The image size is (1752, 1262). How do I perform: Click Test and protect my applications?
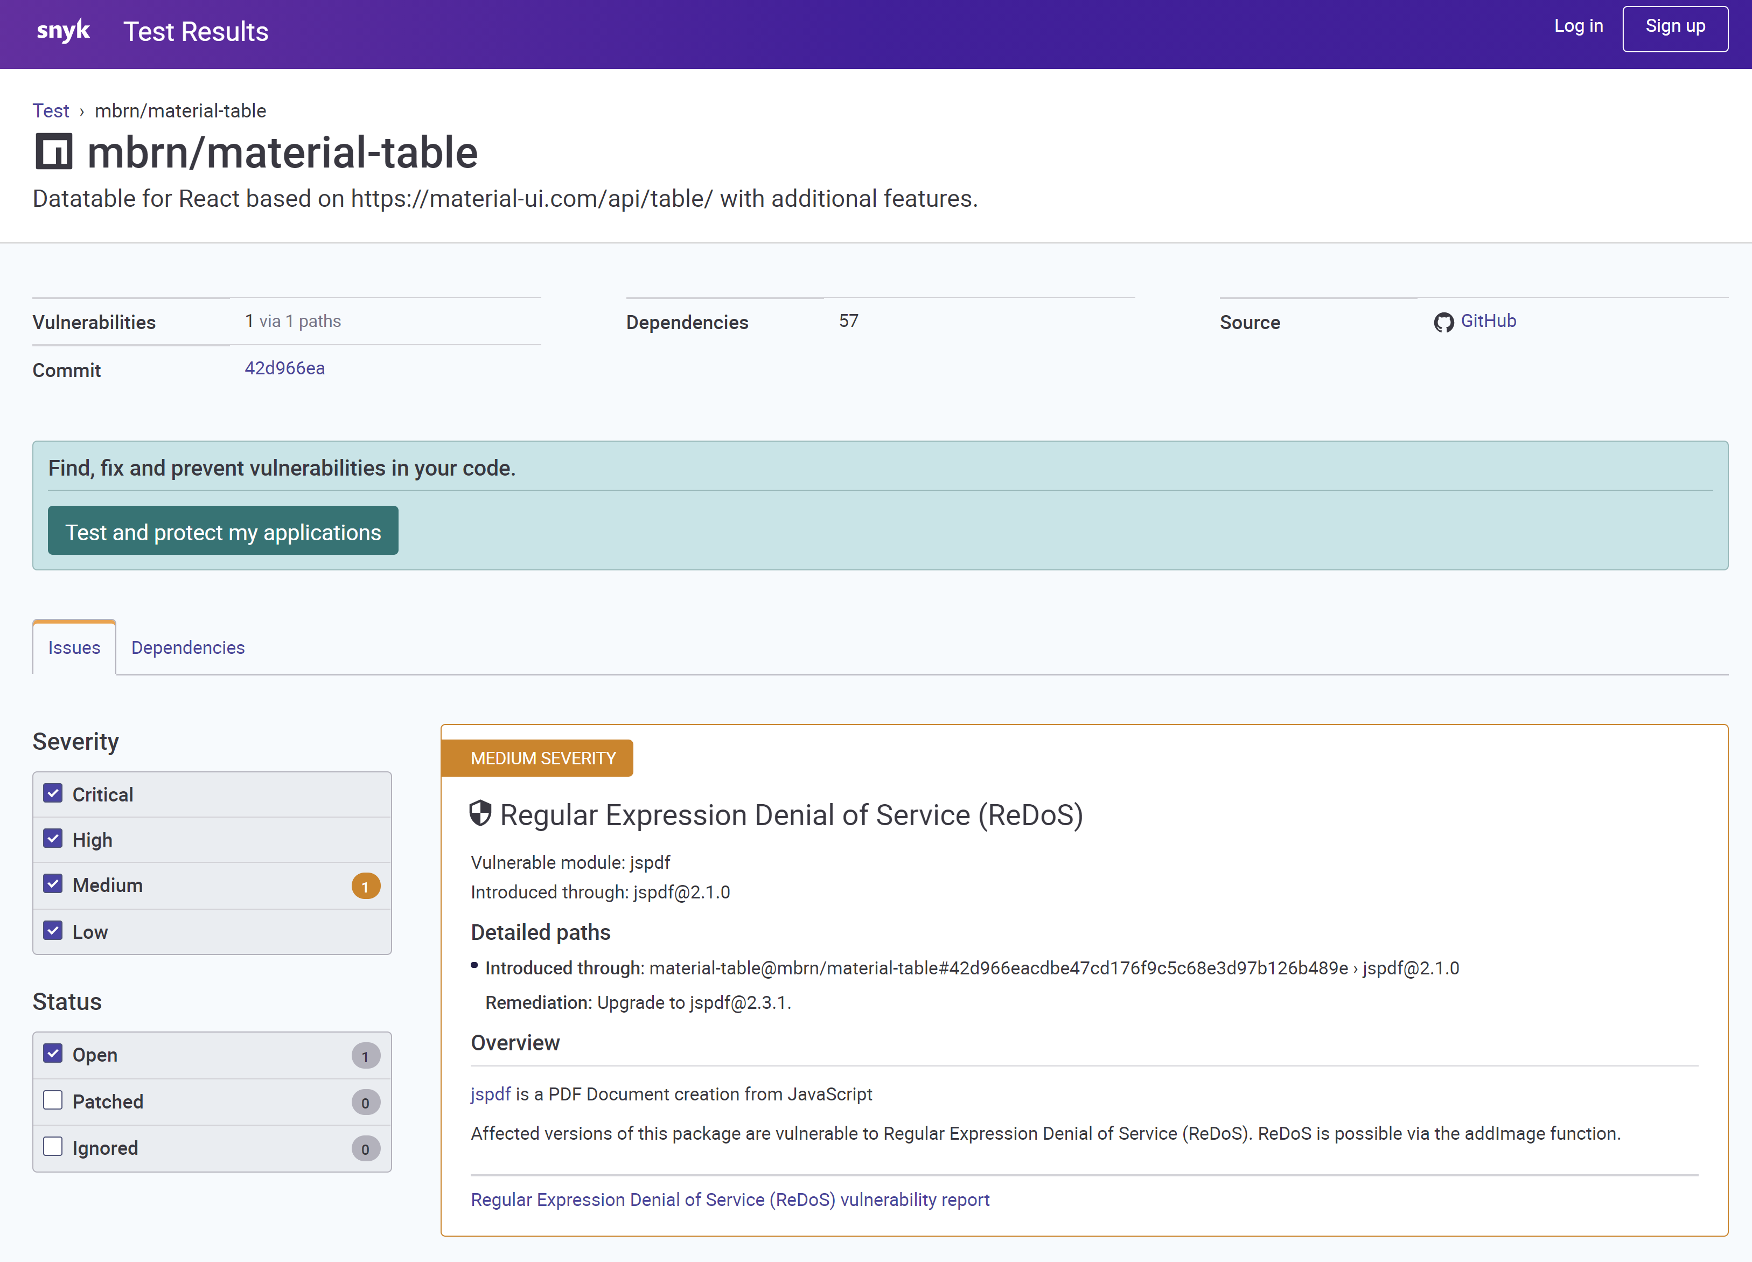click(222, 531)
